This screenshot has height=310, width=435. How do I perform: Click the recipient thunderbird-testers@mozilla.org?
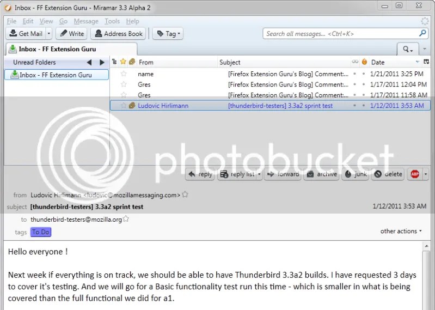click(76, 220)
